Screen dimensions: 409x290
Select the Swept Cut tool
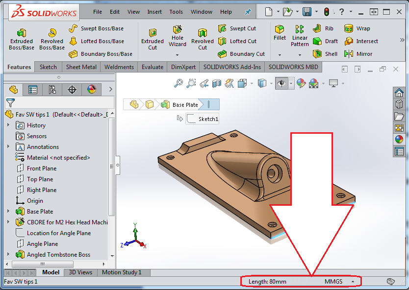pos(237,28)
